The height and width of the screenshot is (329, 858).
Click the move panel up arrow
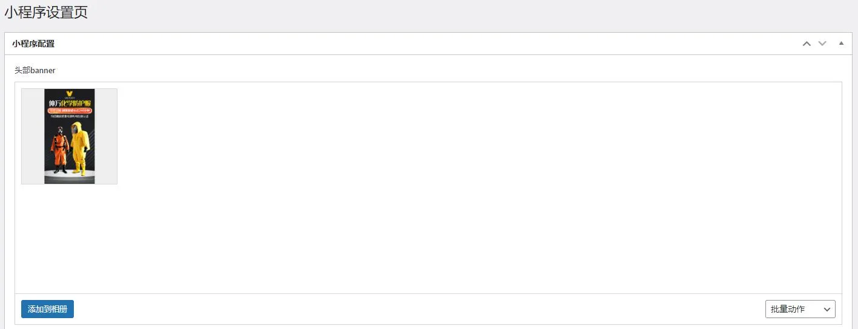[x=806, y=44]
